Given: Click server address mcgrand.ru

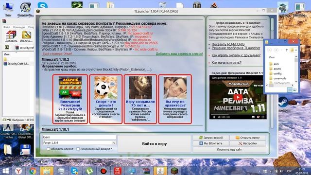Looking at the screenshot, I should [x=143, y=36].
